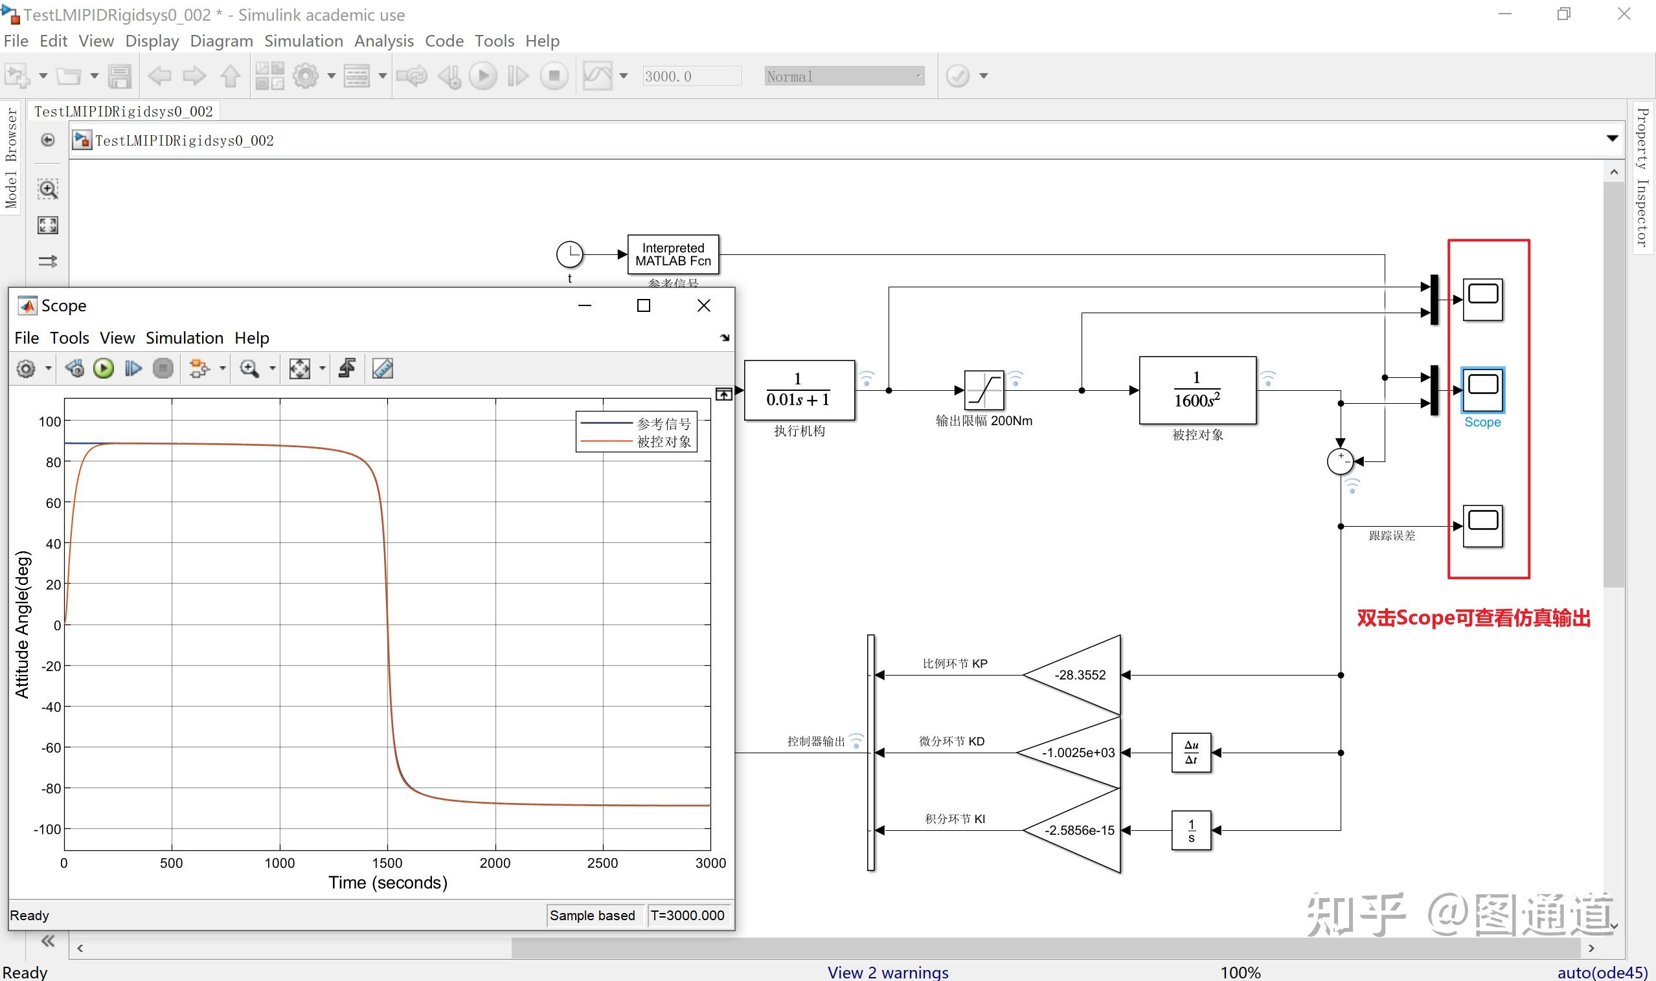Image resolution: width=1656 pixels, height=981 pixels.
Task: Click the View 2 warnings link
Action: point(888,972)
